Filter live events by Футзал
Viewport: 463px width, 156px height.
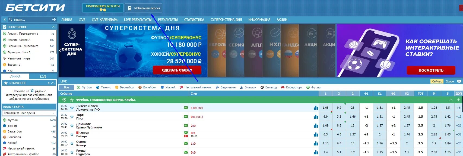(x=314, y=87)
